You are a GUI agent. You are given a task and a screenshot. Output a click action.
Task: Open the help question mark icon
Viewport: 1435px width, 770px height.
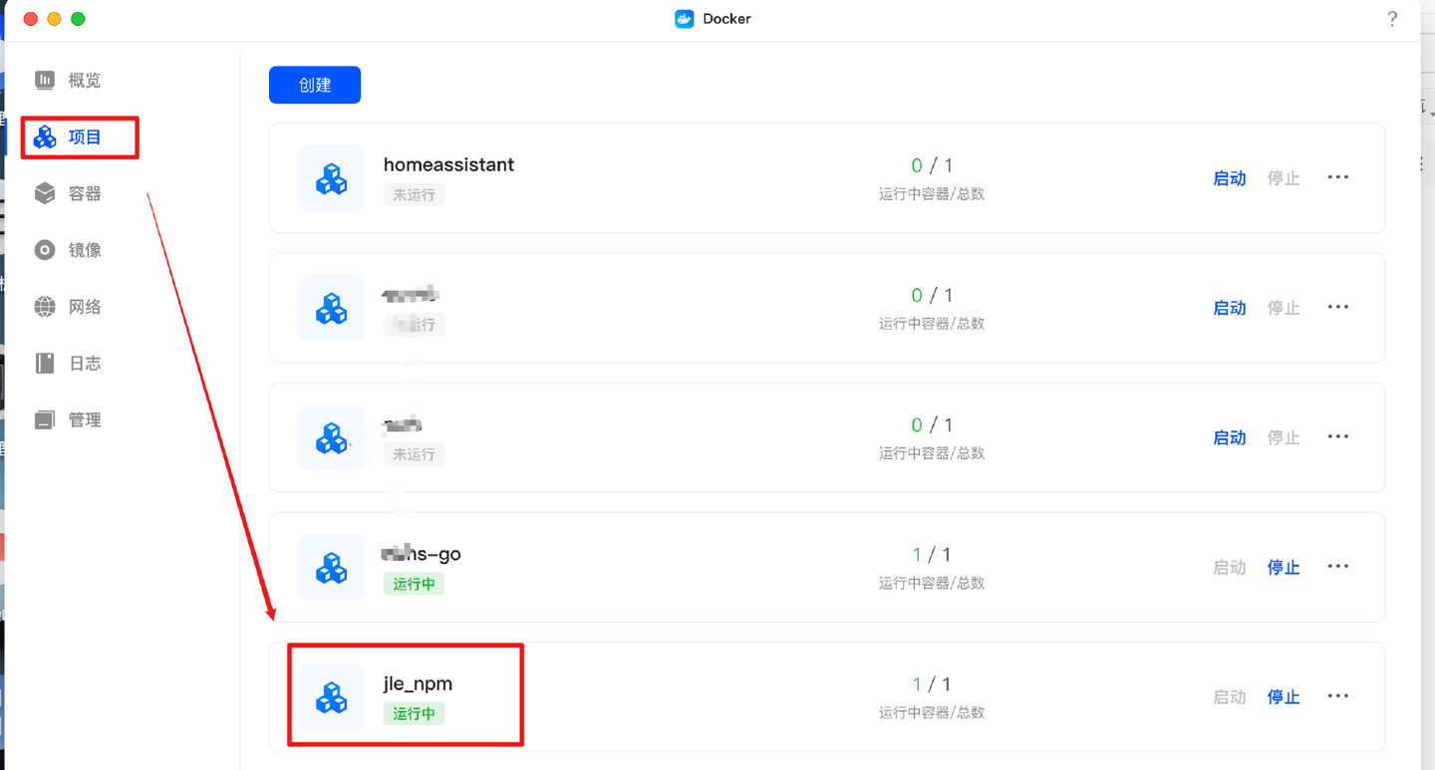pyautogui.click(x=1392, y=19)
